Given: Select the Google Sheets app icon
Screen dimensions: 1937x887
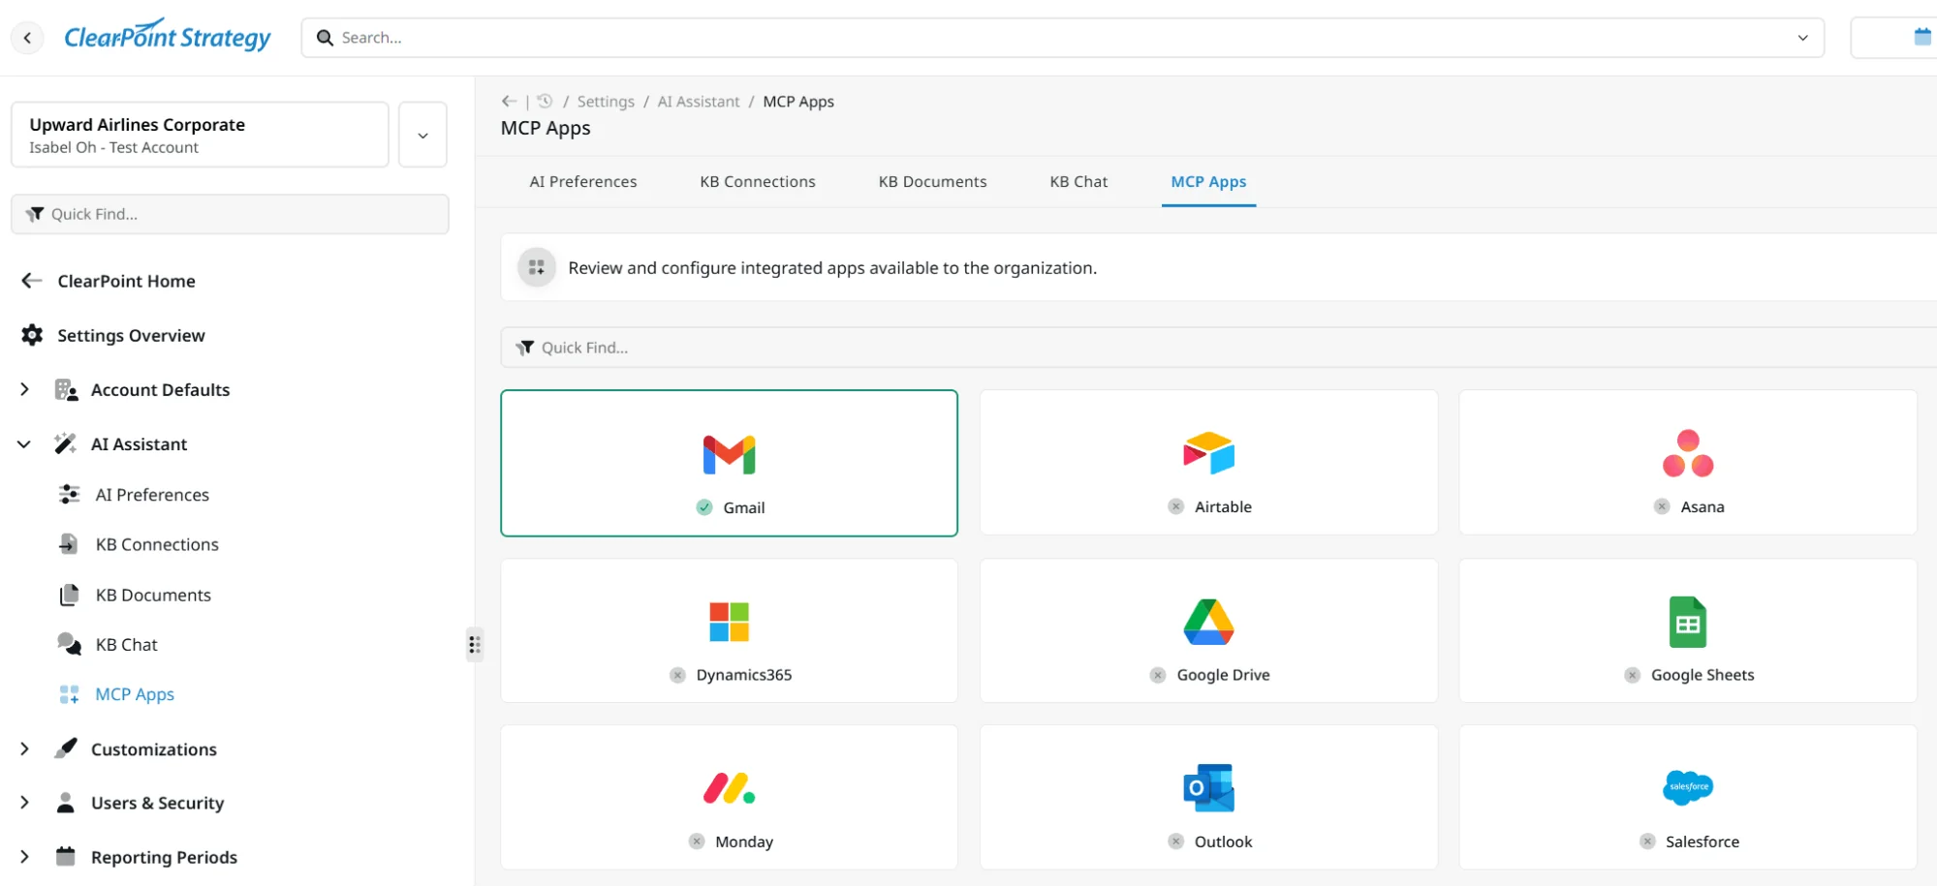Looking at the screenshot, I should click(1688, 621).
